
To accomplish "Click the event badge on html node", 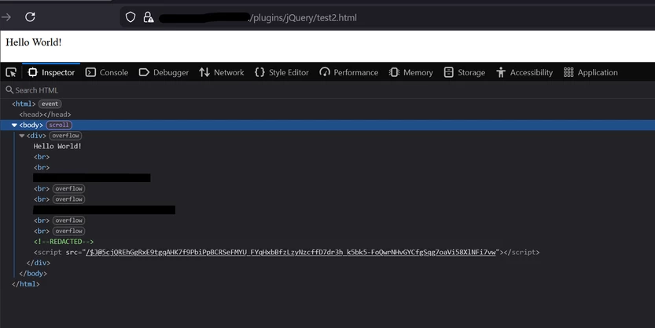I will [x=50, y=104].
